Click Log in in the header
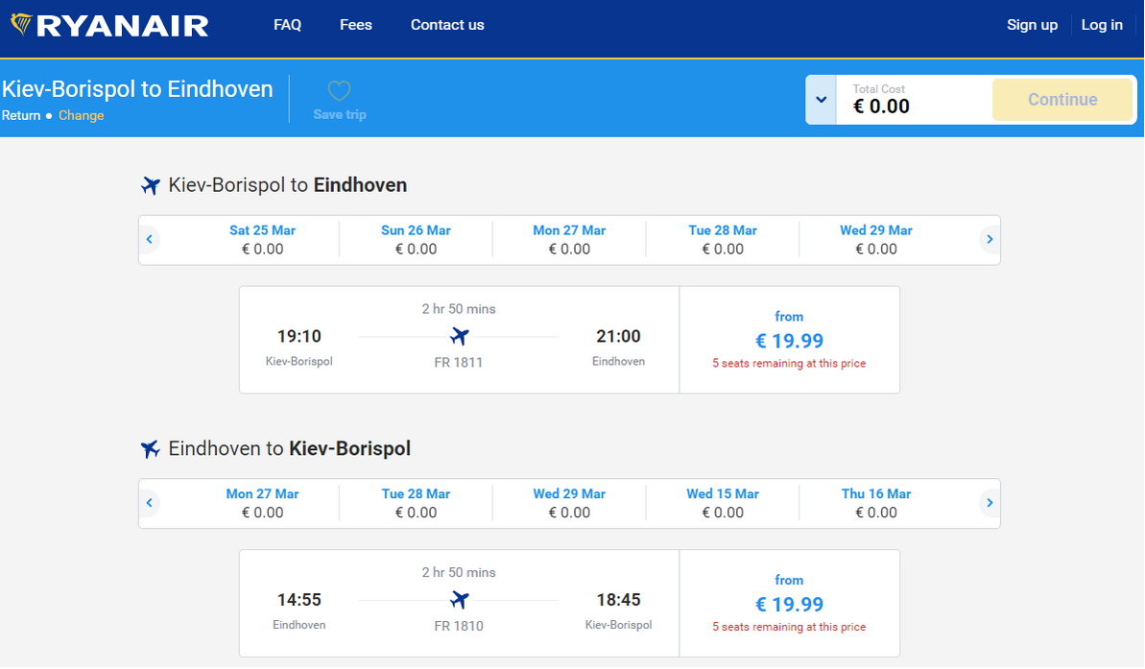The height and width of the screenshot is (669, 1145). pyautogui.click(x=1102, y=25)
